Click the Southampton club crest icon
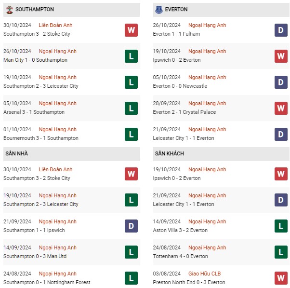The width and height of the screenshot is (290, 288). click(9, 10)
